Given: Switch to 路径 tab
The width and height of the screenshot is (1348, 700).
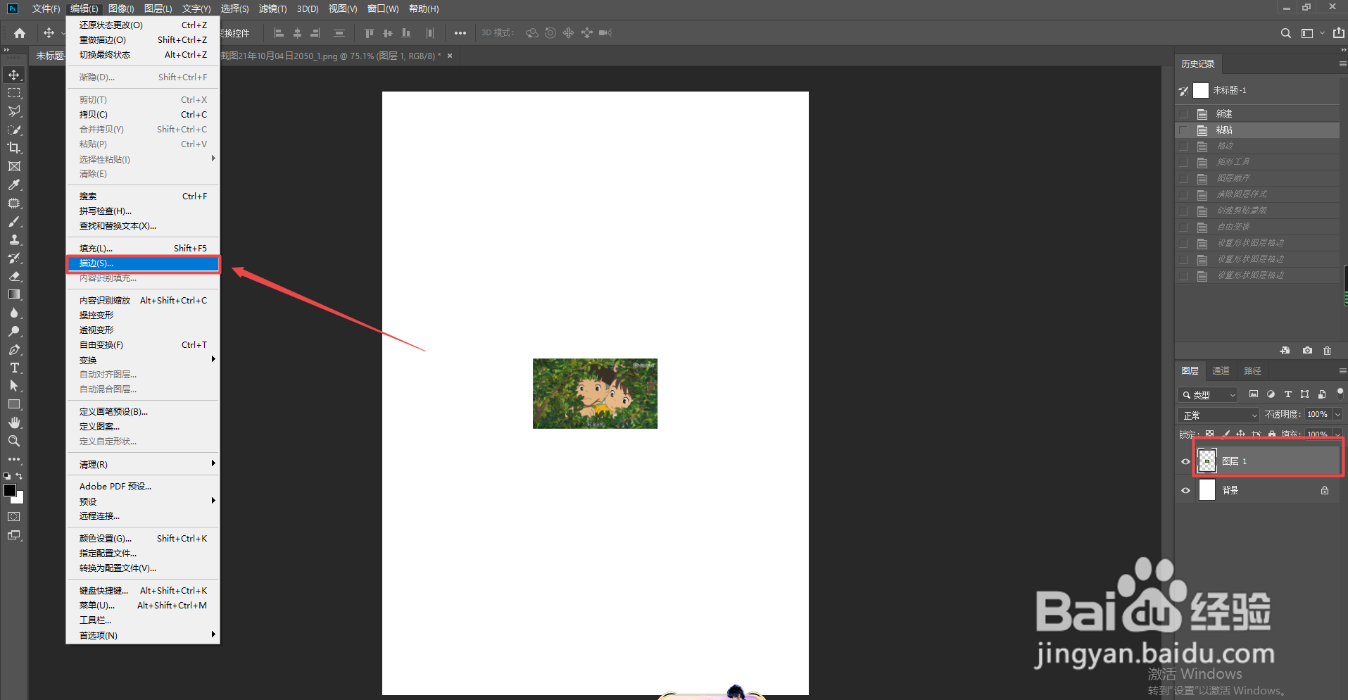Looking at the screenshot, I should [1252, 371].
